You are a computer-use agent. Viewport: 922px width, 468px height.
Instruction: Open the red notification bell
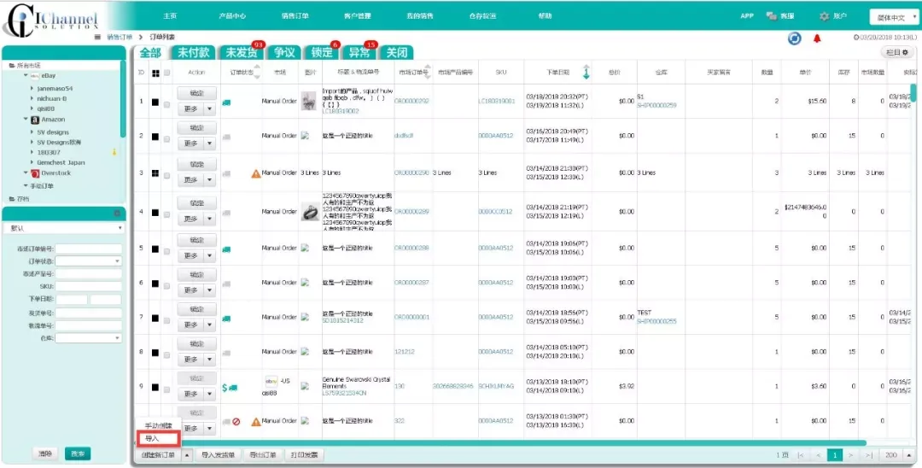point(817,38)
